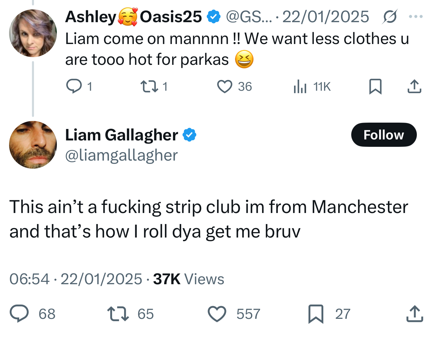
Task: Click the Grok slashed-circle icon on Ashley's tweet
Action: [390, 16]
